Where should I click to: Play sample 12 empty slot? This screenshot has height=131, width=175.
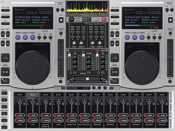162,95
